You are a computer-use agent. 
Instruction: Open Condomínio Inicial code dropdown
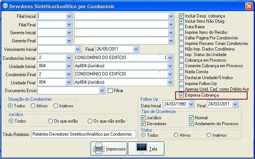pyautogui.click(x=69, y=58)
